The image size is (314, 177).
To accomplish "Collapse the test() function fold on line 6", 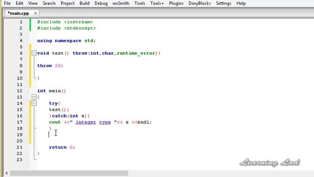I will tap(34, 53).
